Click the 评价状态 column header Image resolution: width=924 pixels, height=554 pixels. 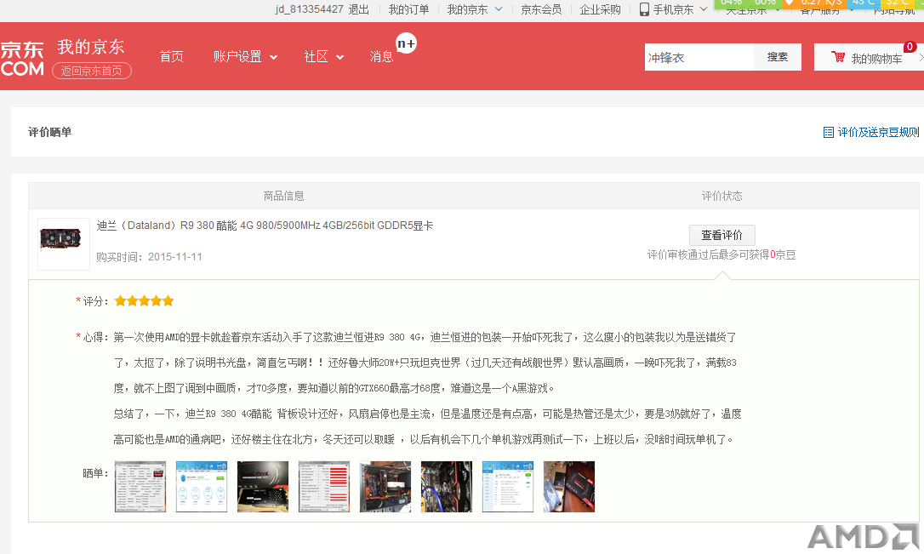722,196
